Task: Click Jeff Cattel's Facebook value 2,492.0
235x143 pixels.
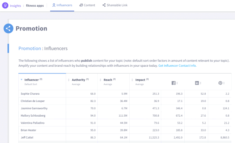Action: tap(178, 137)
